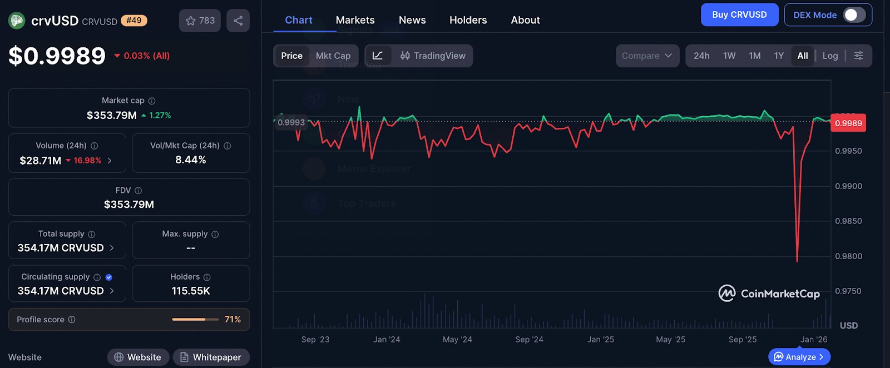
Task: Open chart settings sliders icon
Action: 858,56
